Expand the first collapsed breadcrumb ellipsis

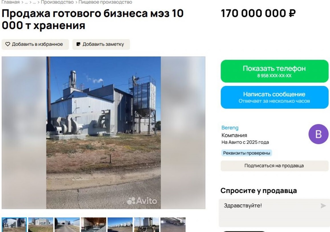click(x=26, y=3)
